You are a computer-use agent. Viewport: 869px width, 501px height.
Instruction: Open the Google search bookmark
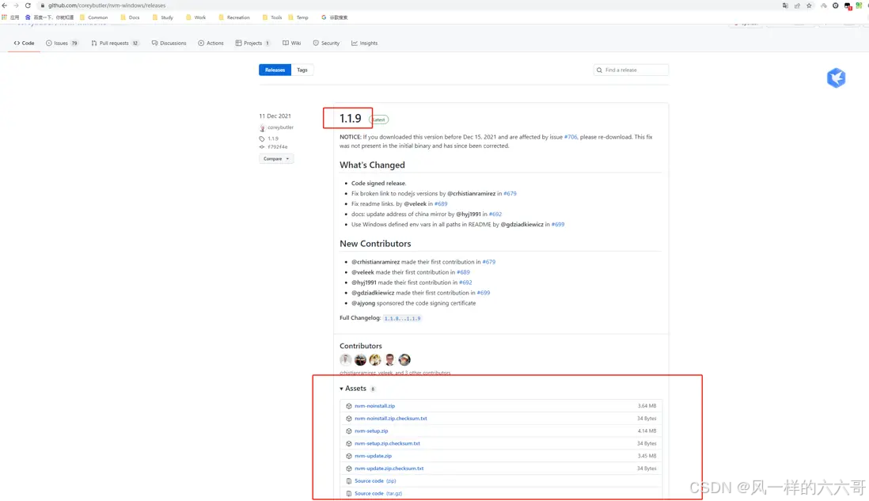tap(335, 17)
